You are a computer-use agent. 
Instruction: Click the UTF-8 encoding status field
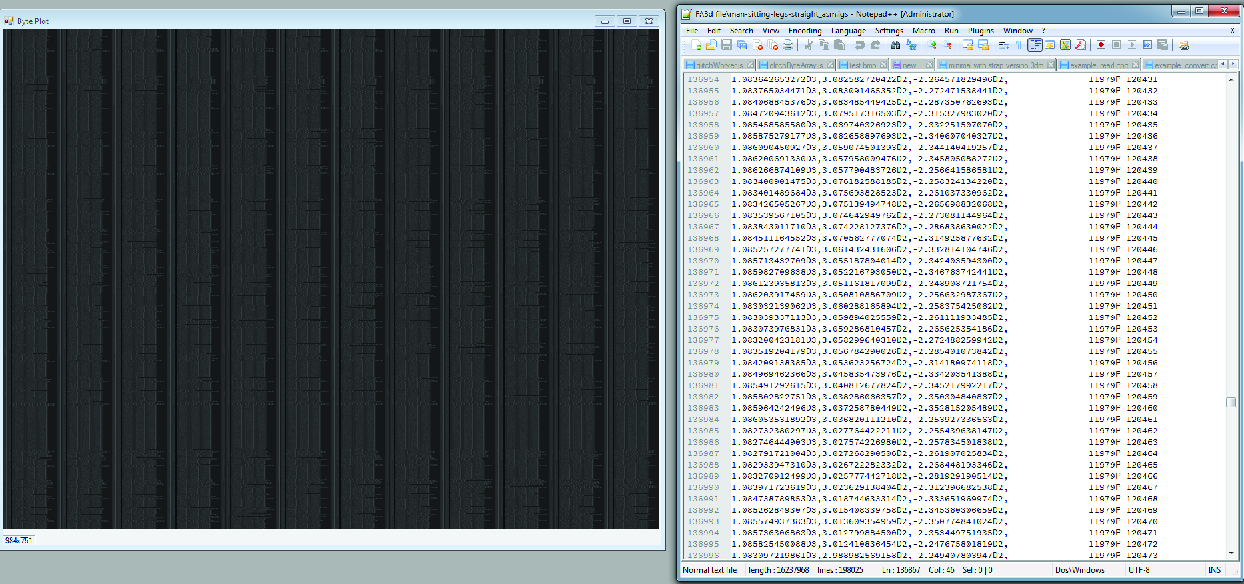pos(1139,570)
